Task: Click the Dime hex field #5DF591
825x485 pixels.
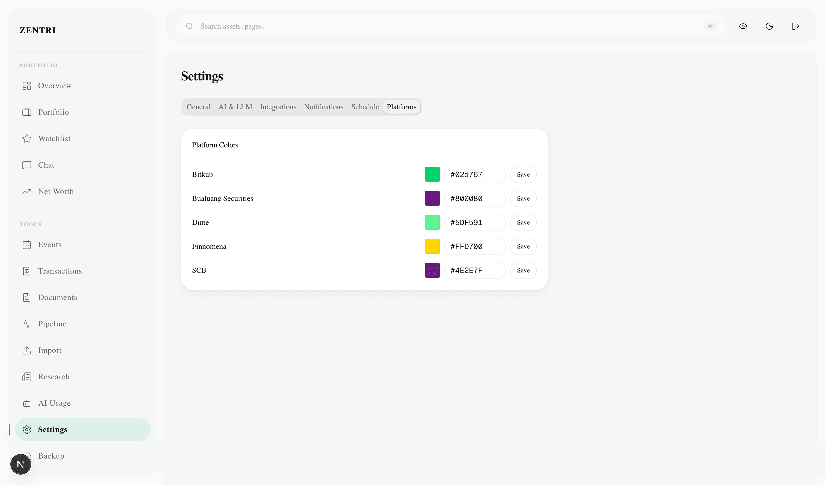Action: pyautogui.click(x=475, y=222)
